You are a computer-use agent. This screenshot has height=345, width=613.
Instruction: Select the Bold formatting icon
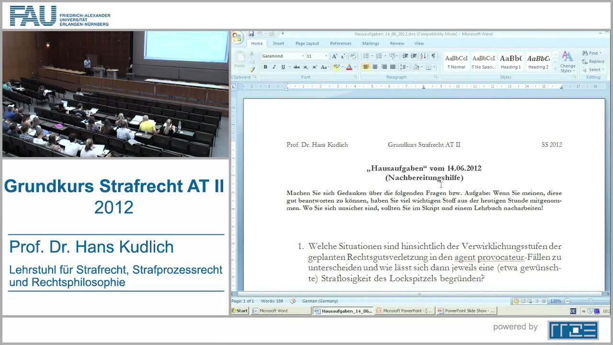[265, 67]
